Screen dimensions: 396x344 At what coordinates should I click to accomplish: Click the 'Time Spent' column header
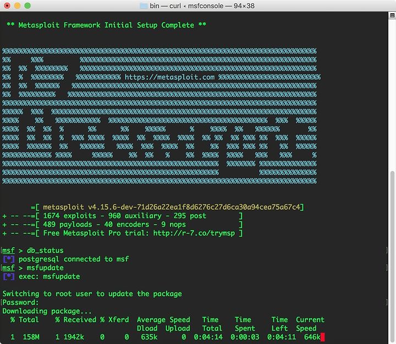[x=245, y=324]
